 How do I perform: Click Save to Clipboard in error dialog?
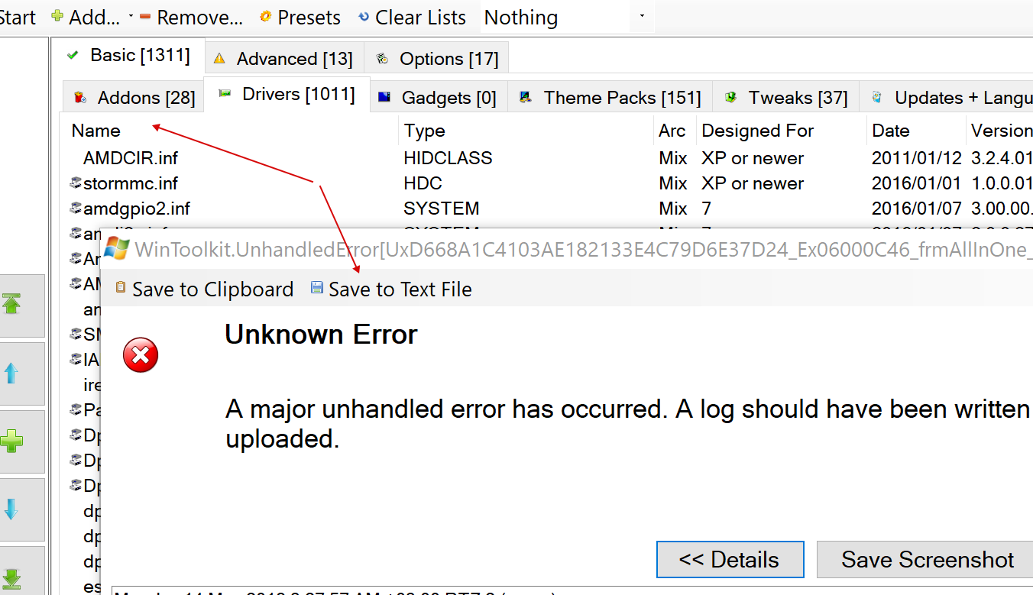(x=204, y=289)
